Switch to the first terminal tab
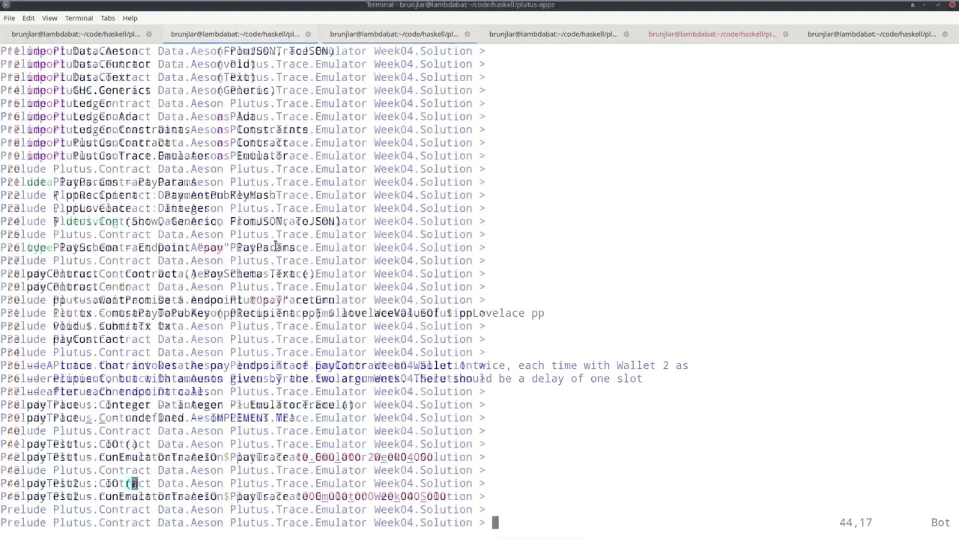The height and width of the screenshot is (539, 959). (75, 34)
